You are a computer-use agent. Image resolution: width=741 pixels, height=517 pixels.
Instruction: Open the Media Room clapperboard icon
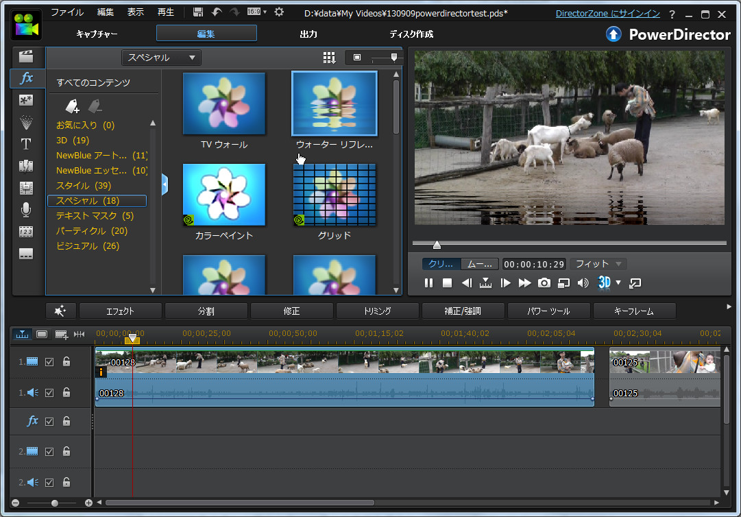point(26,56)
